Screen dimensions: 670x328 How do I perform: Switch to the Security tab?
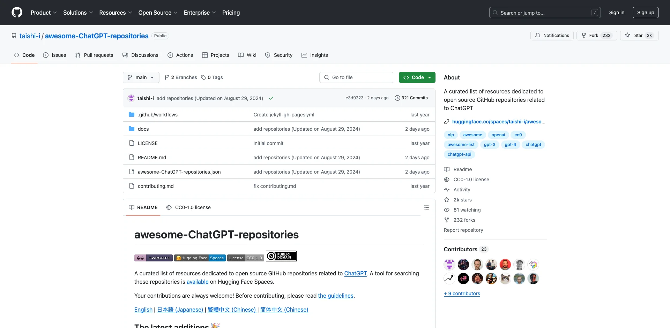coord(279,55)
